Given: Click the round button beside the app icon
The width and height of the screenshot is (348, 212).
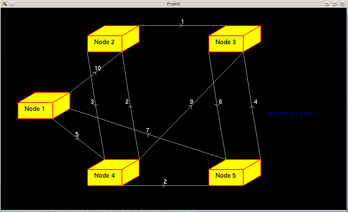Looking at the screenshot, I should pyautogui.click(x=13, y=3).
